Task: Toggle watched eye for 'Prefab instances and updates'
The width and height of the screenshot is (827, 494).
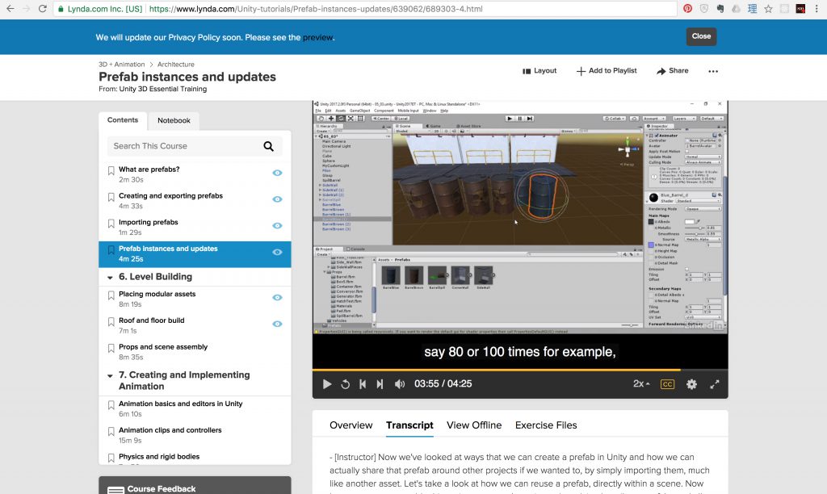Action: [277, 252]
